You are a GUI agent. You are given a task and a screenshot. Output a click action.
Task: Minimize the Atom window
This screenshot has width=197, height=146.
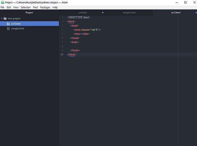(176, 2)
